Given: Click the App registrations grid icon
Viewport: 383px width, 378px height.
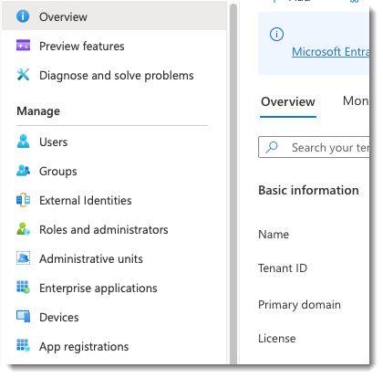Looking at the screenshot, I should [x=23, y=346].
